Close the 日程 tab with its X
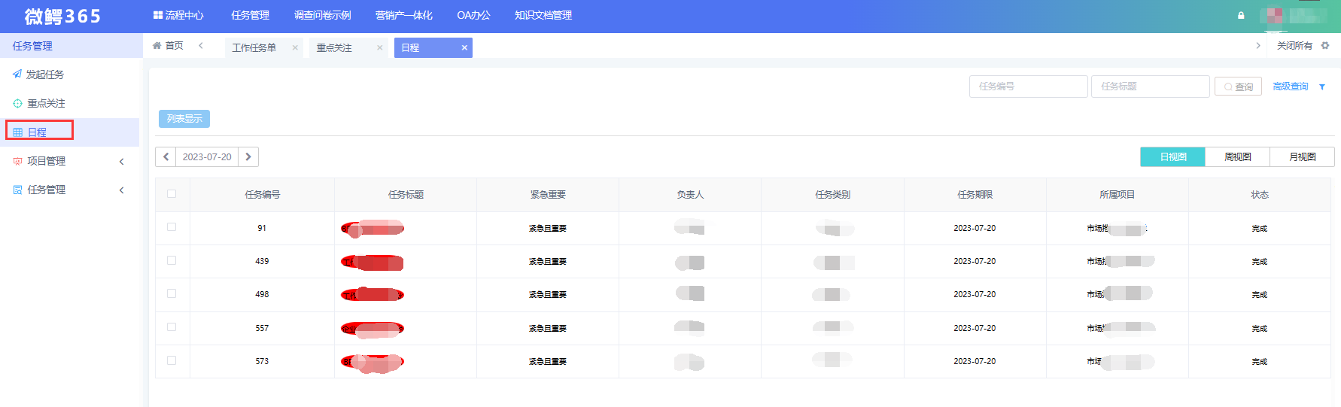Screen dimensions: 1341x407 point(464,47)
